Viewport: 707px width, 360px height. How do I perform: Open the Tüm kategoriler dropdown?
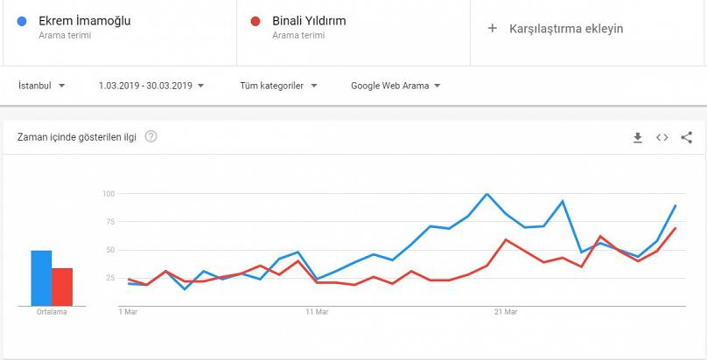278,86
